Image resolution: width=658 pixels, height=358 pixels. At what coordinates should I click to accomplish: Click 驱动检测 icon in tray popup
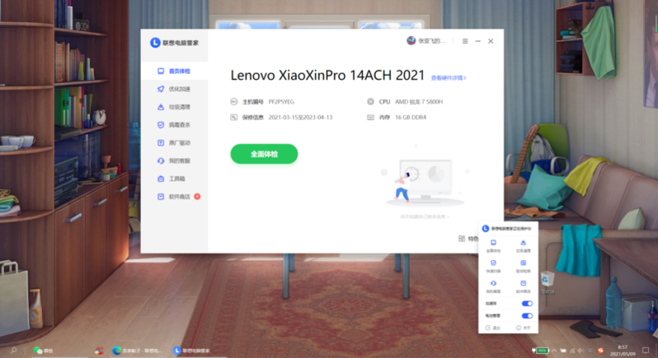point(523,263)
